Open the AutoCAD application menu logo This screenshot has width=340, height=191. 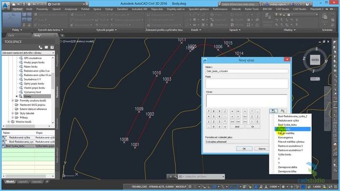tap(6, 5)
